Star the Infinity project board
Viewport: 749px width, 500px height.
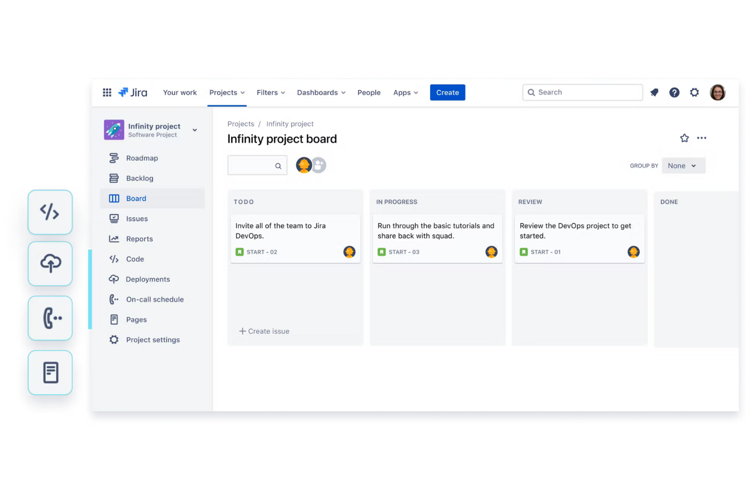[x=684, y=138]
